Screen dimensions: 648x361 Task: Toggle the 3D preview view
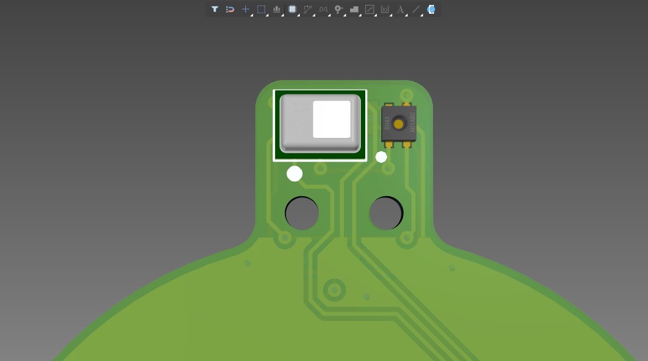coord(431,9)
